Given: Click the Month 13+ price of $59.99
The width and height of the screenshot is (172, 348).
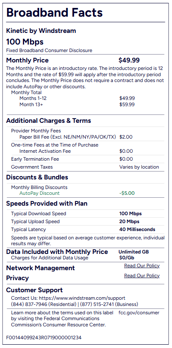Looking at the screenshot, I should point(127,104).
